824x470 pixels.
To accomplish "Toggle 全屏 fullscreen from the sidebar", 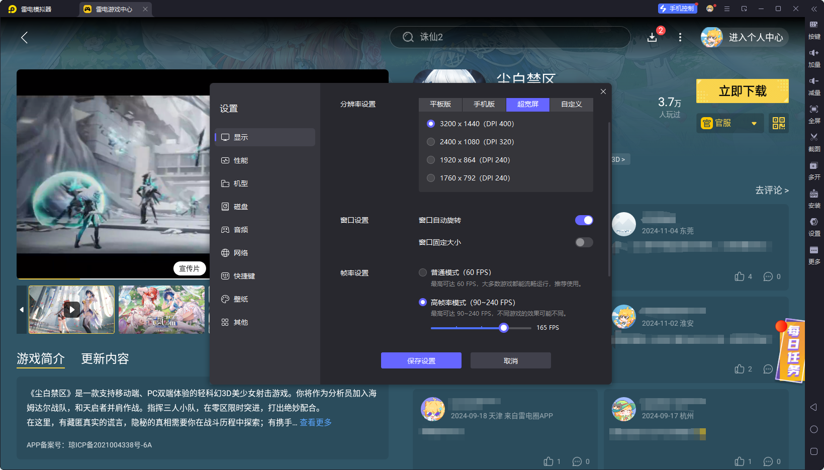I will [x=814, y=114].
